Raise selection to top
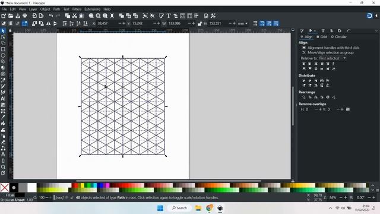Image resolution: width=380 pixels, height=214 pixels. point(65,24)
